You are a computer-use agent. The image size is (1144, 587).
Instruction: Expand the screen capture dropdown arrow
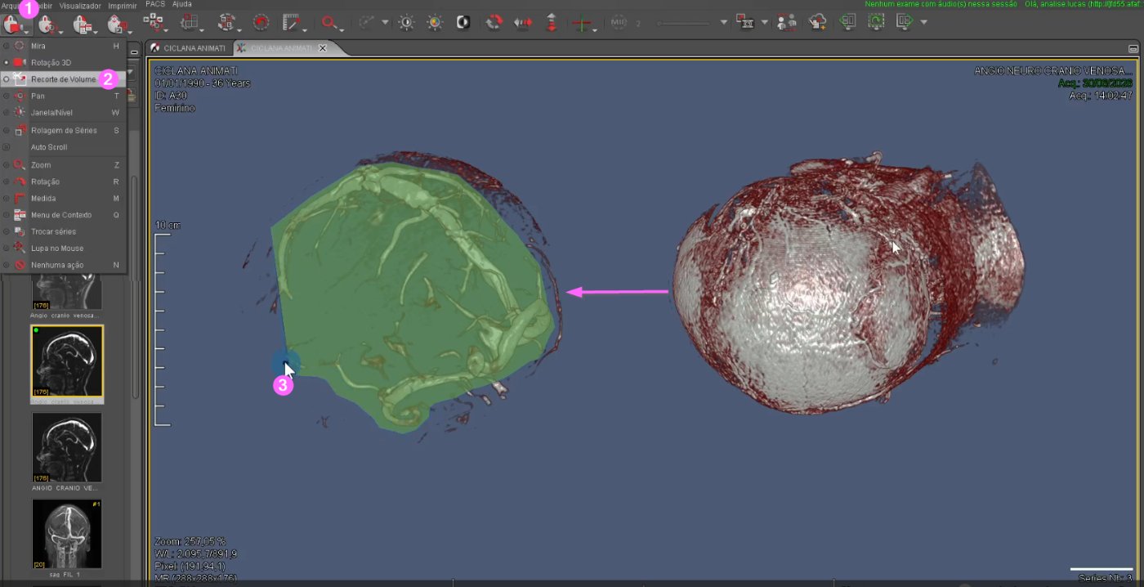(765, 23)
